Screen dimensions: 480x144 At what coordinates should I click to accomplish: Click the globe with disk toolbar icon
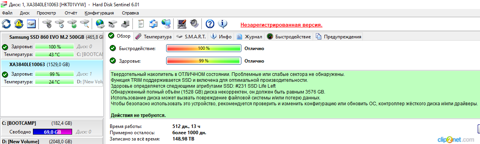(100, 24)
